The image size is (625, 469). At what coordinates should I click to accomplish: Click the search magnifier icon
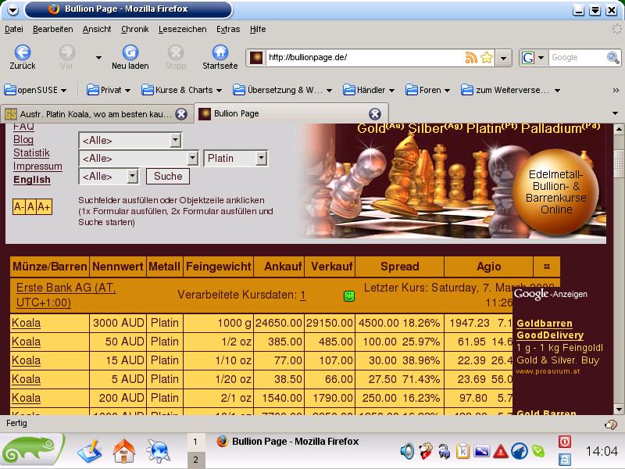coord(612,58)
